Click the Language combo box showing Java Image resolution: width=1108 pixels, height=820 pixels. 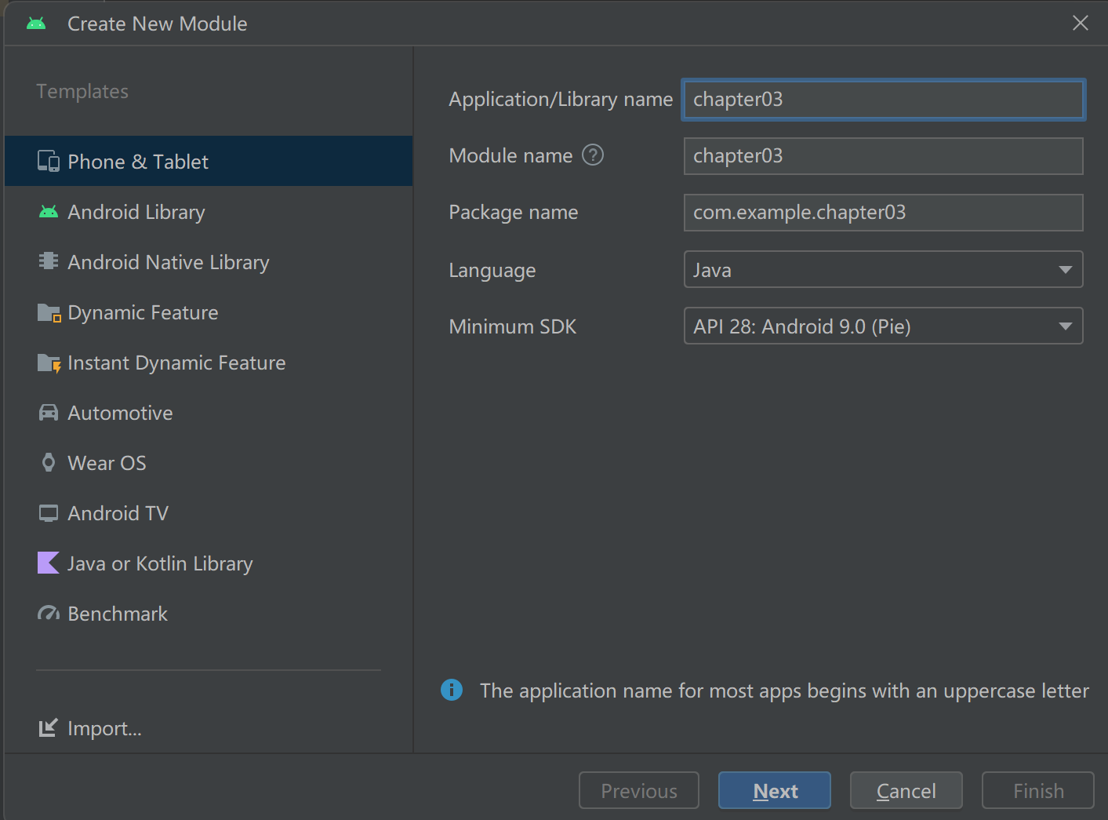click(883, 269)
